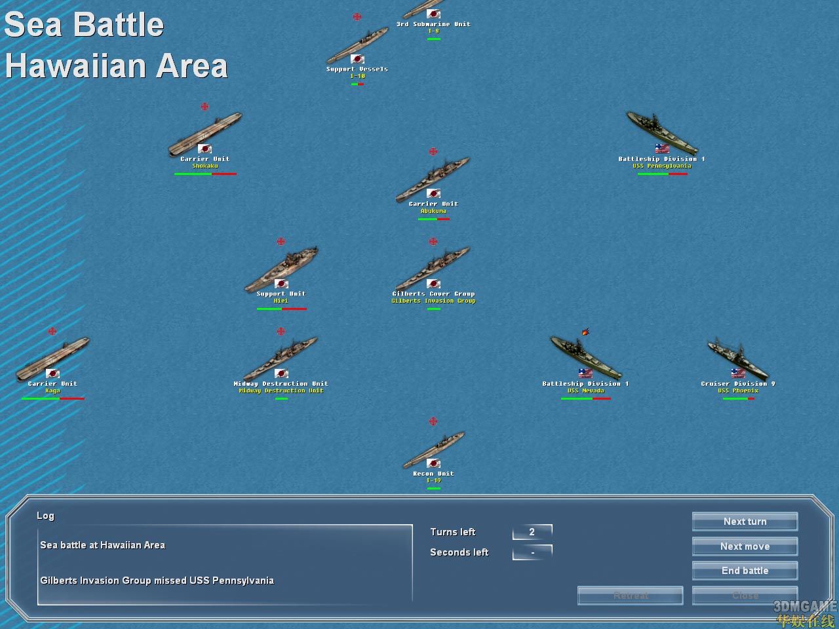Click the Abukuma carrier unit ship
Screen dimensions: 839x629
point(433,178)
